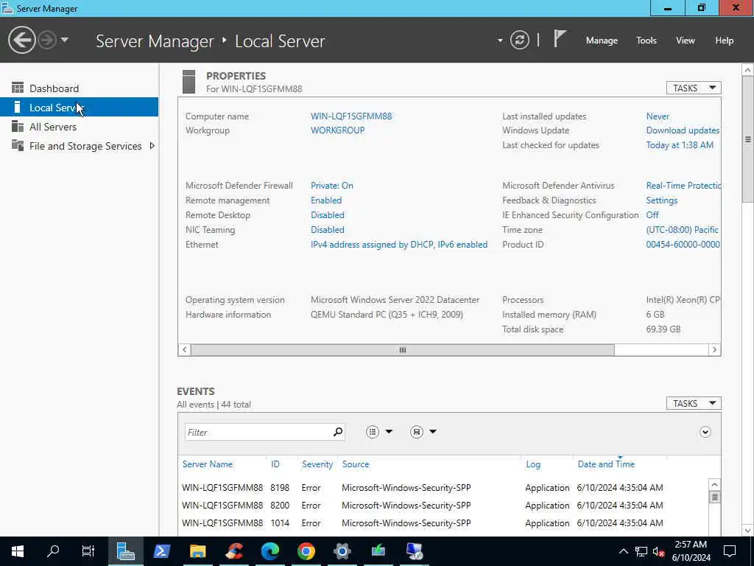The image size is (754, 566).
Task: Open the notifications flag
Action: pyautogui.click(x=560, y=39)
